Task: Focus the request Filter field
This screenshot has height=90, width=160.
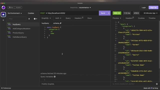Action: [x=17, y=19]
